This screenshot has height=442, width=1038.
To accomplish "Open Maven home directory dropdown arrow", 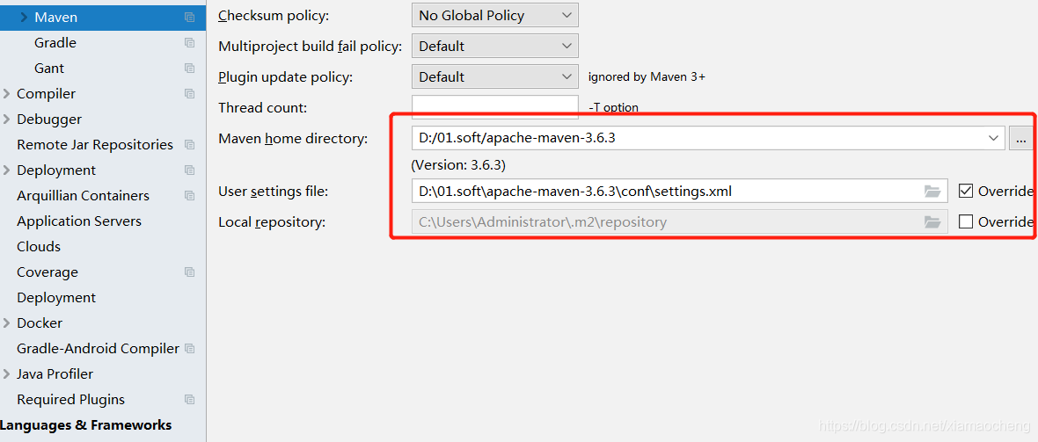I will tap(993, 138).
